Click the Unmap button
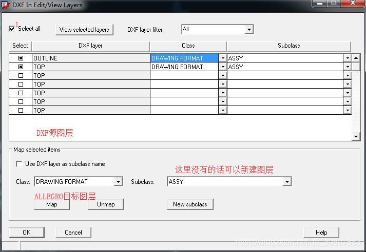This screenshot has height=252, width=366. tap(106, 204)
